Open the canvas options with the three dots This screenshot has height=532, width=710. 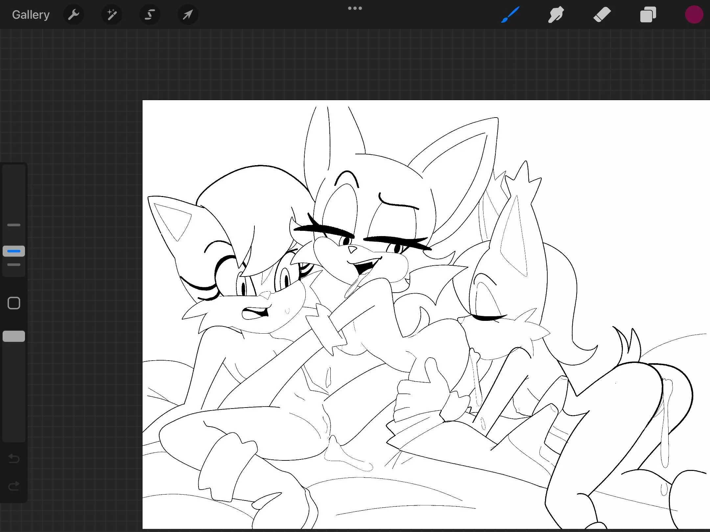355,8
